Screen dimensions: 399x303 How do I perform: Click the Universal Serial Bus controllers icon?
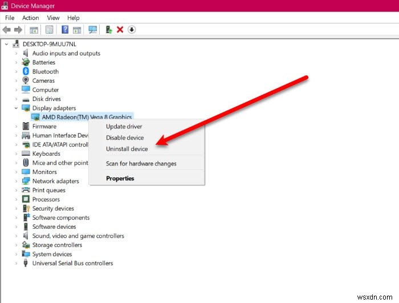26,263
